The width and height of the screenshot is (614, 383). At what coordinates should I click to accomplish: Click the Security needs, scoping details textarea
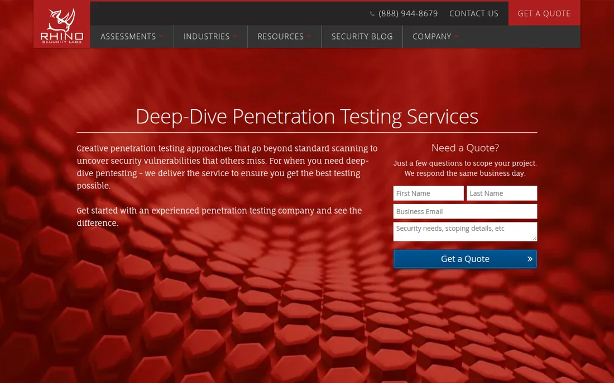click(x=465, y=231)
